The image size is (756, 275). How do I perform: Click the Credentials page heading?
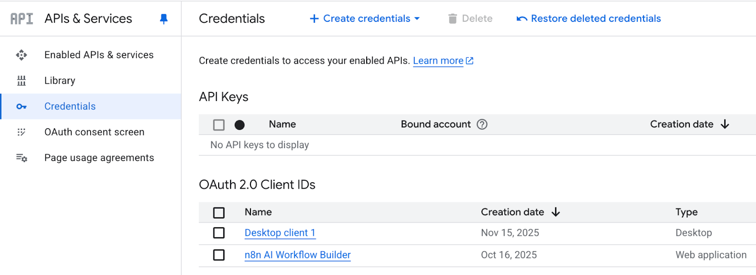232,18
